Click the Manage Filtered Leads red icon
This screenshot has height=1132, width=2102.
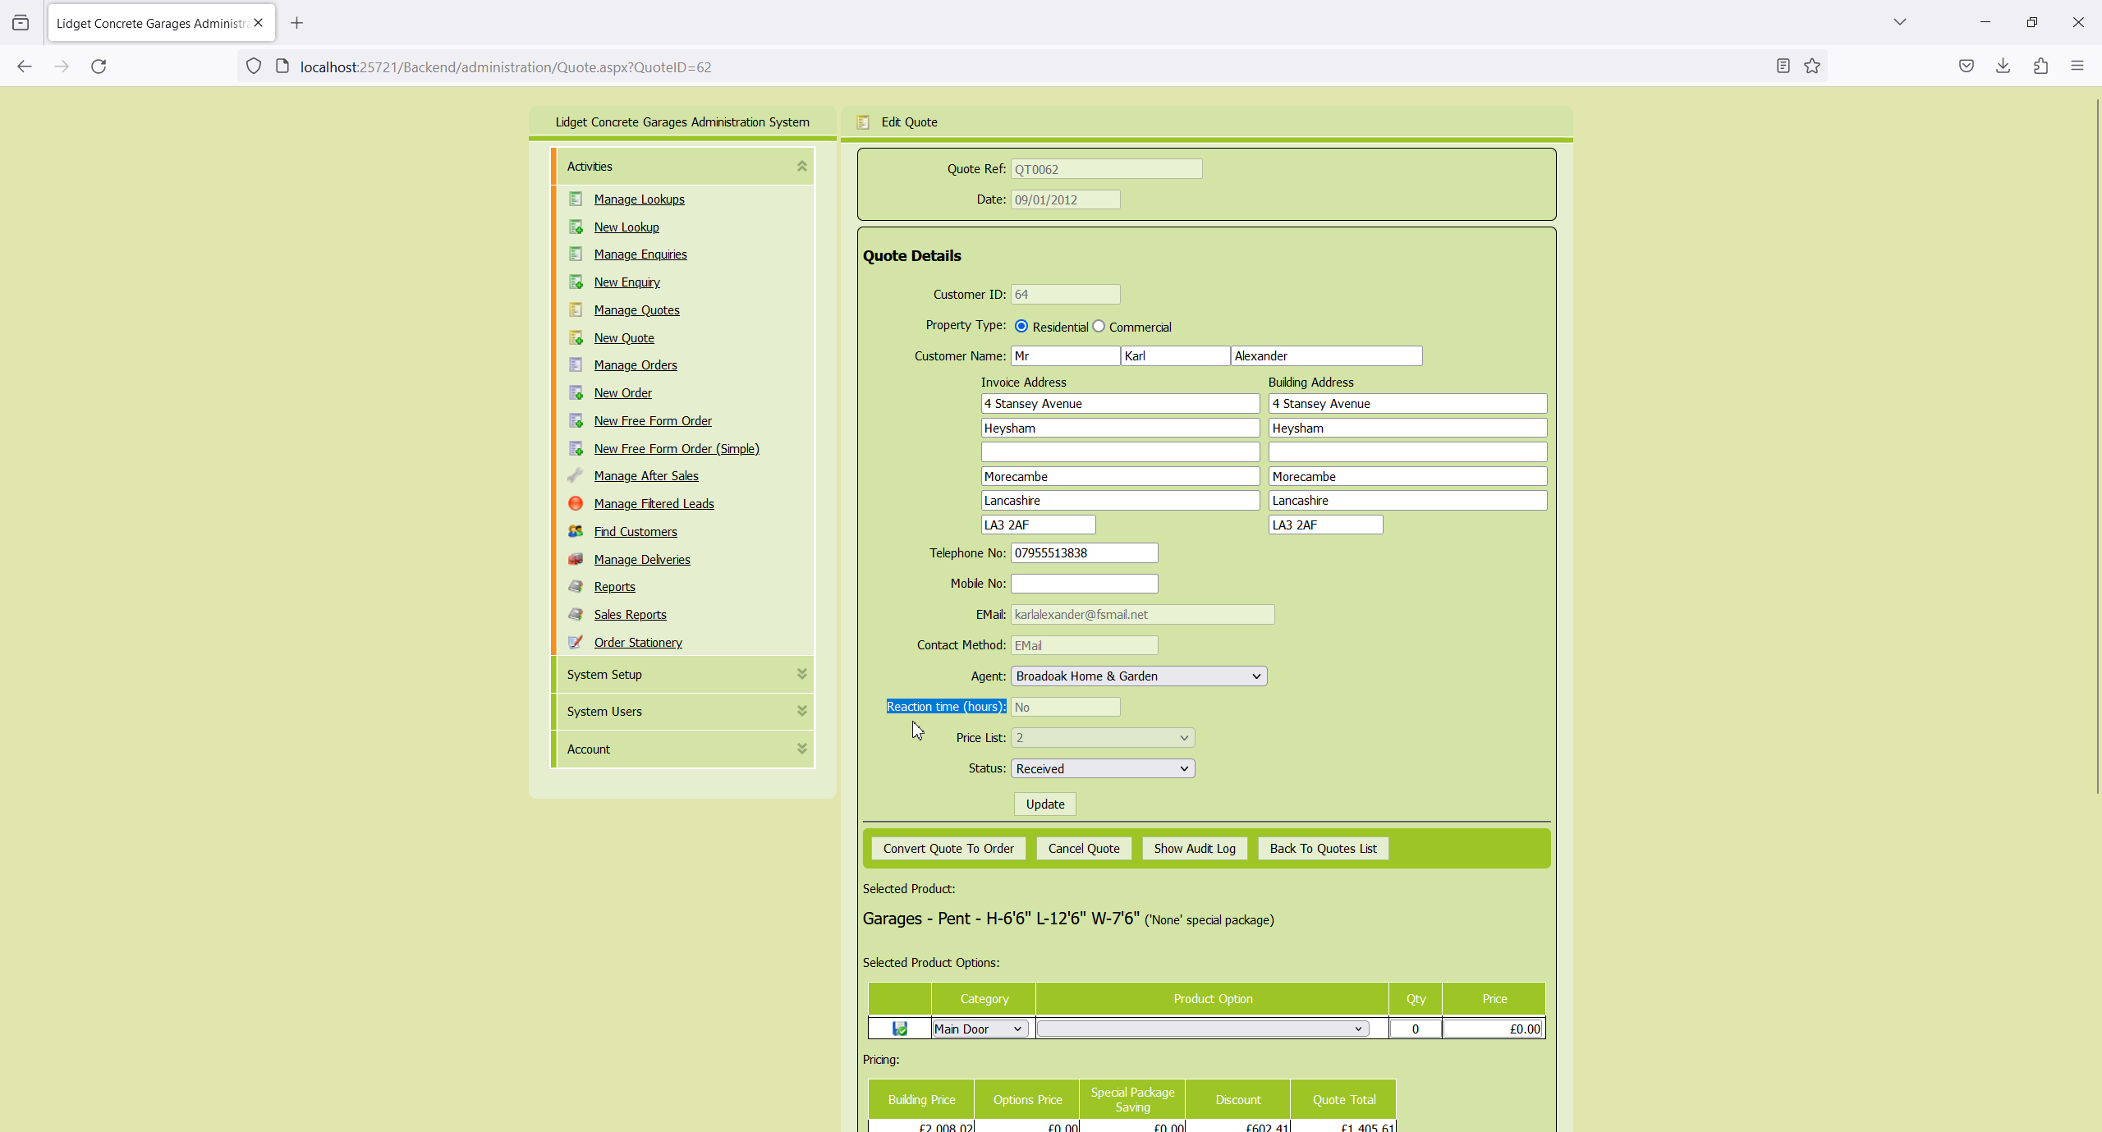[x=576, y=503]
